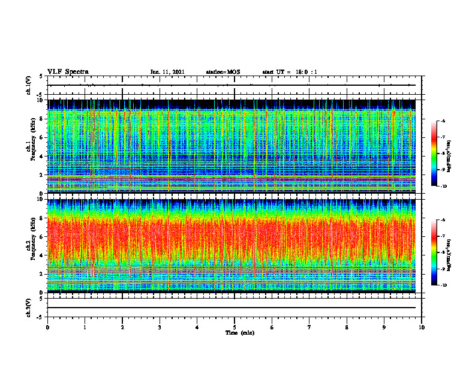Click the "-6" tick on ch.1 colorbar
The width and height of the screenshot is (475, 367).
click(x=443, y=121)
